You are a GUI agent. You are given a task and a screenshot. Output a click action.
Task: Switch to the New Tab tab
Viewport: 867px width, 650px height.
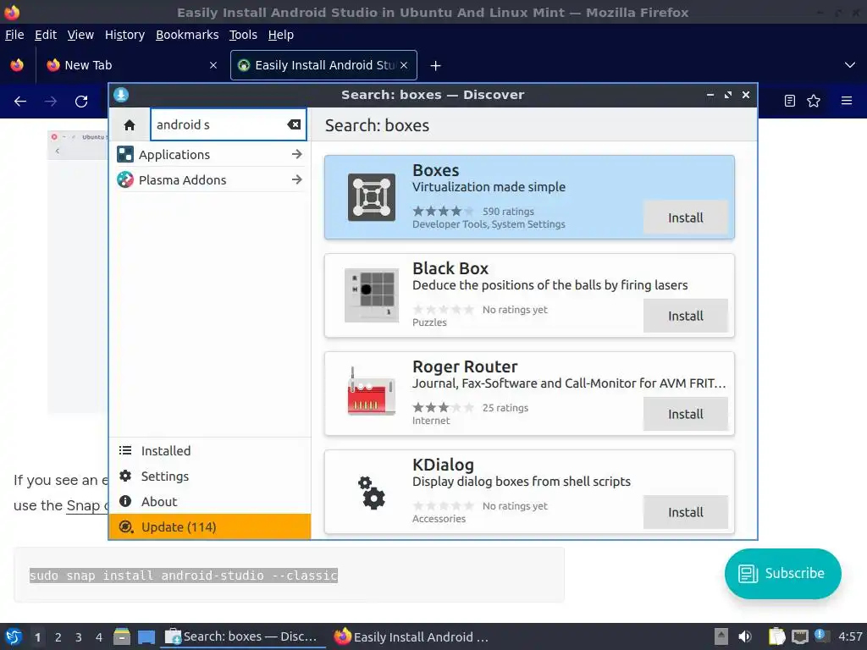coord(130,65)
